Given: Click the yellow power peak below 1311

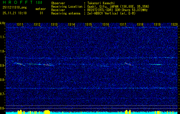Looking at the screenshot, I should coord(20,112).
